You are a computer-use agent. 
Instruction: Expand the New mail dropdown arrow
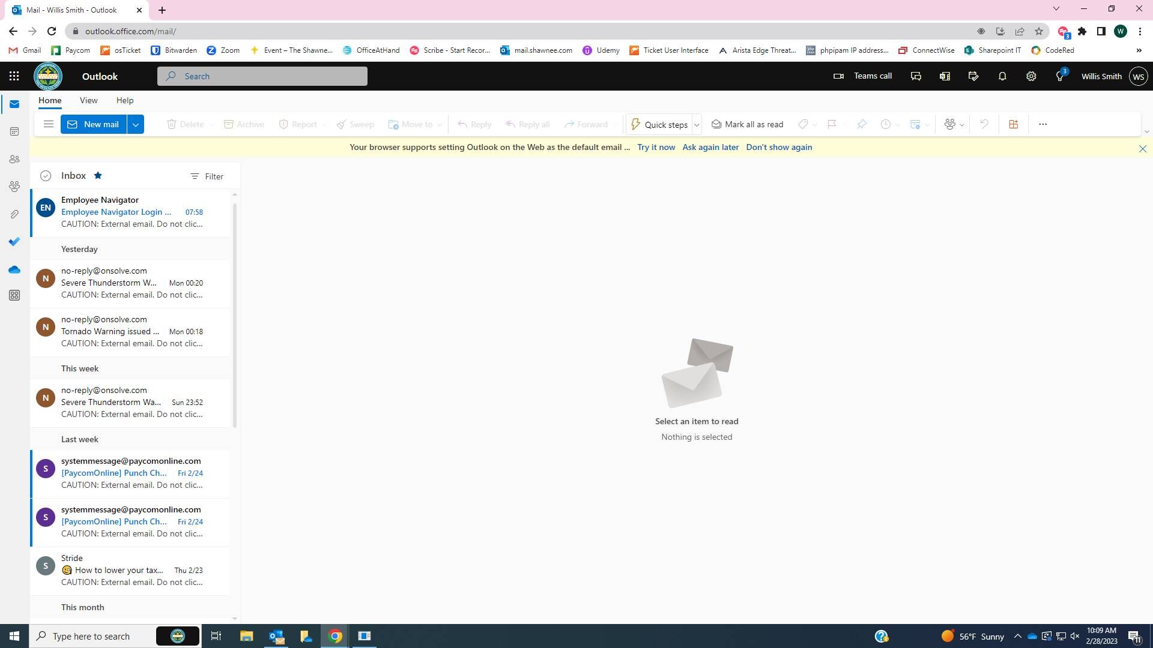tap(136, 124)
